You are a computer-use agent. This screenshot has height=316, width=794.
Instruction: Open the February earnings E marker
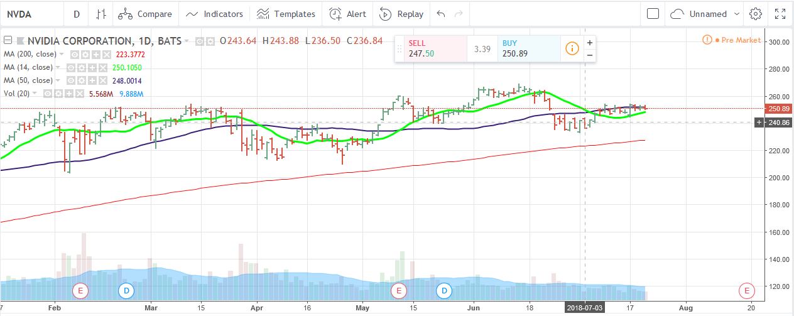tap(80, 290)
